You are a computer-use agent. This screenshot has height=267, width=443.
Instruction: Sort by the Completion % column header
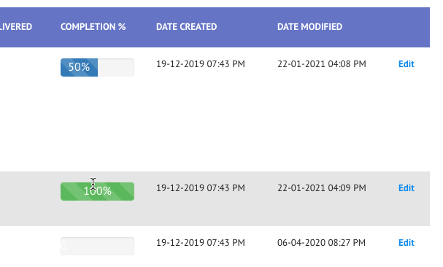[x=93, y=27]
